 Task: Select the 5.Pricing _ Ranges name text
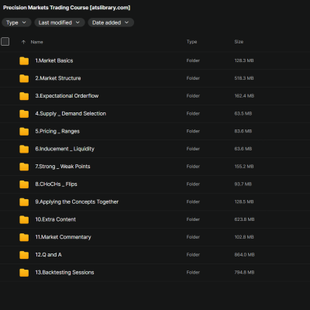click(57, 131)
